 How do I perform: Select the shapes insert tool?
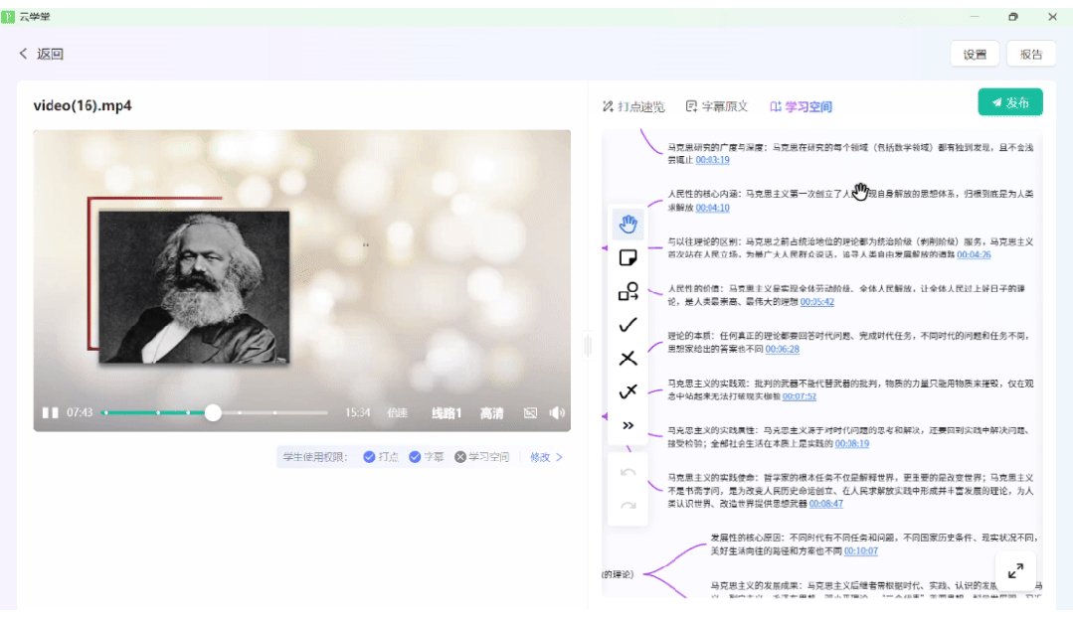click(x=627, y=291)
